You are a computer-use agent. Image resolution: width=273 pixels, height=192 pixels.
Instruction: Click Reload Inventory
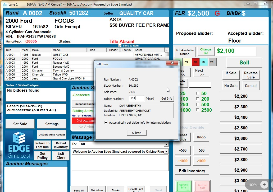tap(61, 145)
